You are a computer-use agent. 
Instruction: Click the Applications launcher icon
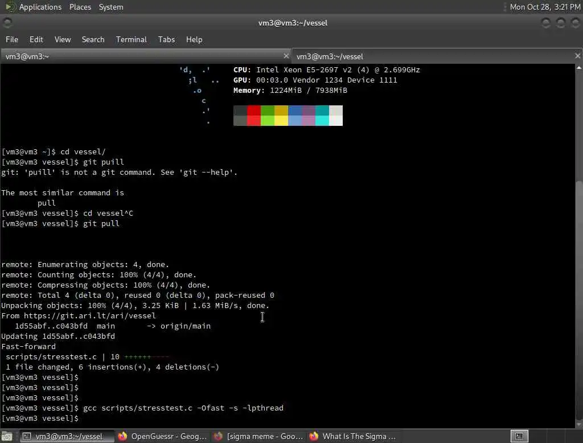coord(10,7)
